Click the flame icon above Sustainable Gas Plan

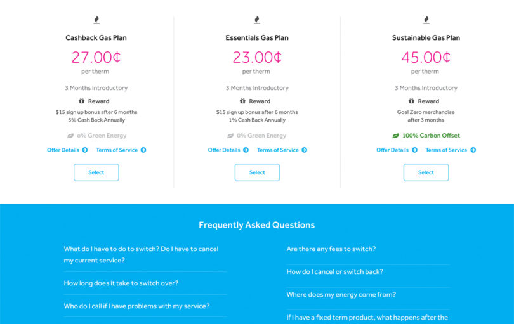tap(426, 20)
